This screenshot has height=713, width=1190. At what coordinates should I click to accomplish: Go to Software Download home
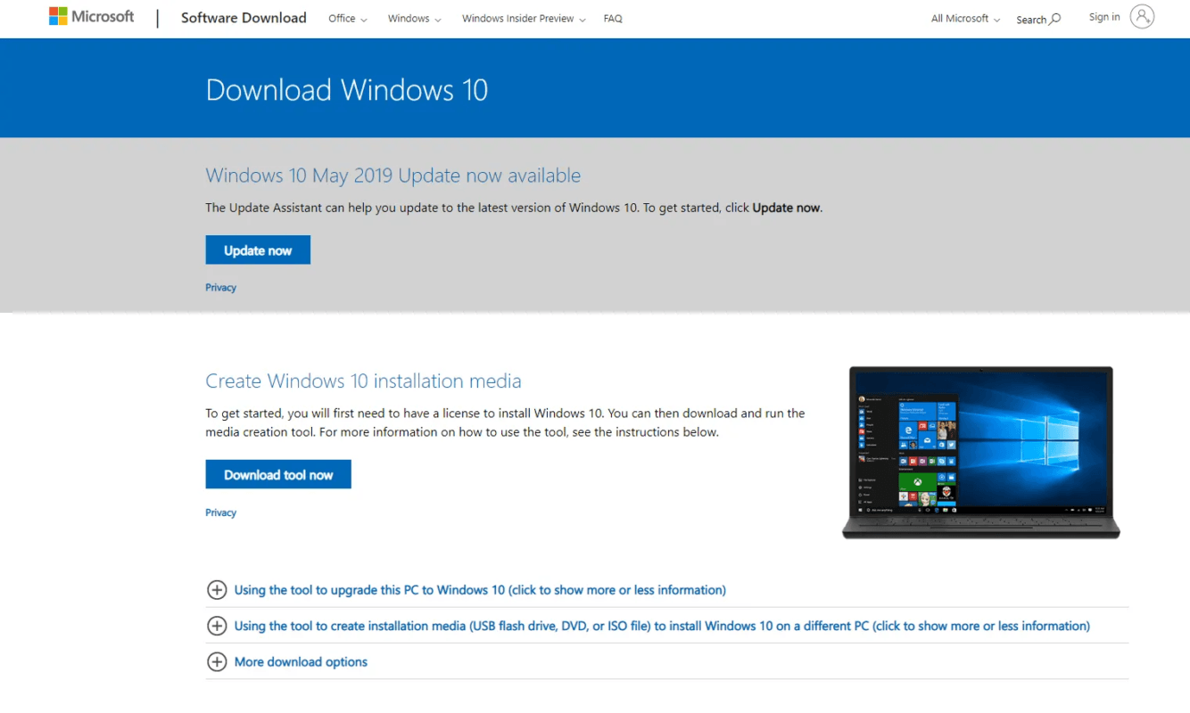pyautogui.click(x=244, y=18)
